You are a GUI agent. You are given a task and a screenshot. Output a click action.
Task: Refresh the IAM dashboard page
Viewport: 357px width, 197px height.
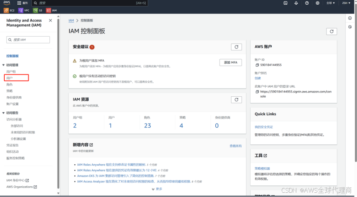point(332,32)
